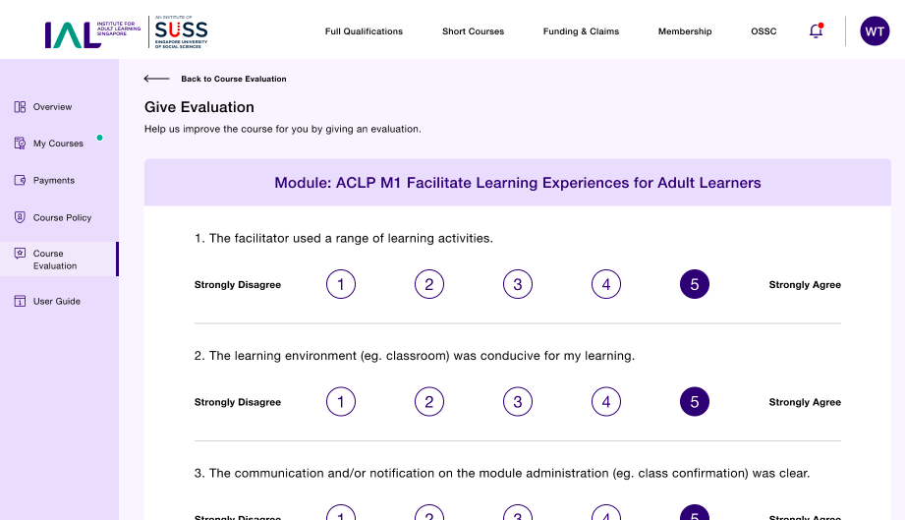This screenshot has height=520, width=905.
Task: Click the SUSS university logo
Action: pyautogui.click(x=181, y=31)
